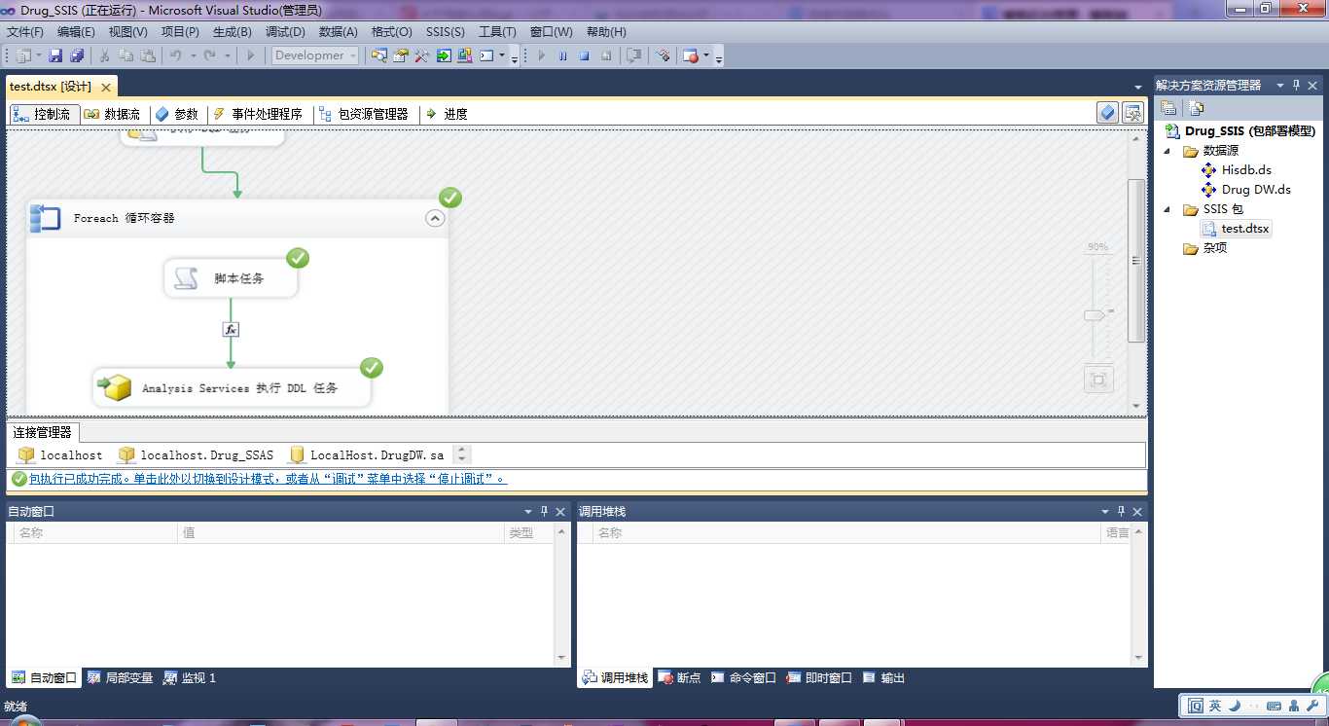Click the Undo arrow icon
Screen dimensions: 1329x726
tap(176, 55)
